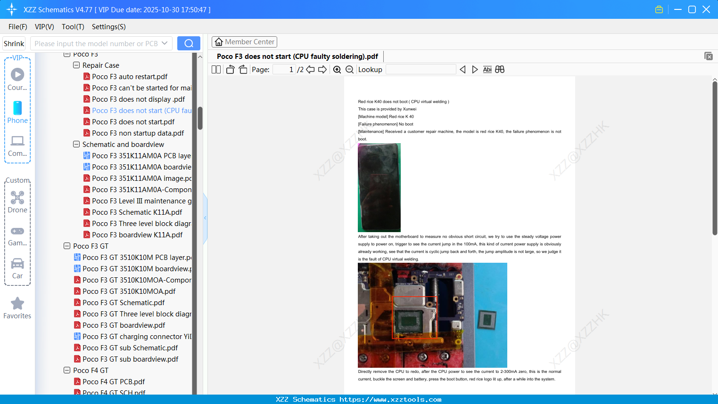718x404 pixels.
Task: Open Poco F3 GT sub Schematic.pdf
Action: click(x=130, y=348)
